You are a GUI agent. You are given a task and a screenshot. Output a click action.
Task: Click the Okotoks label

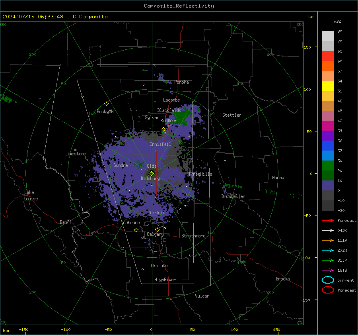159,266
